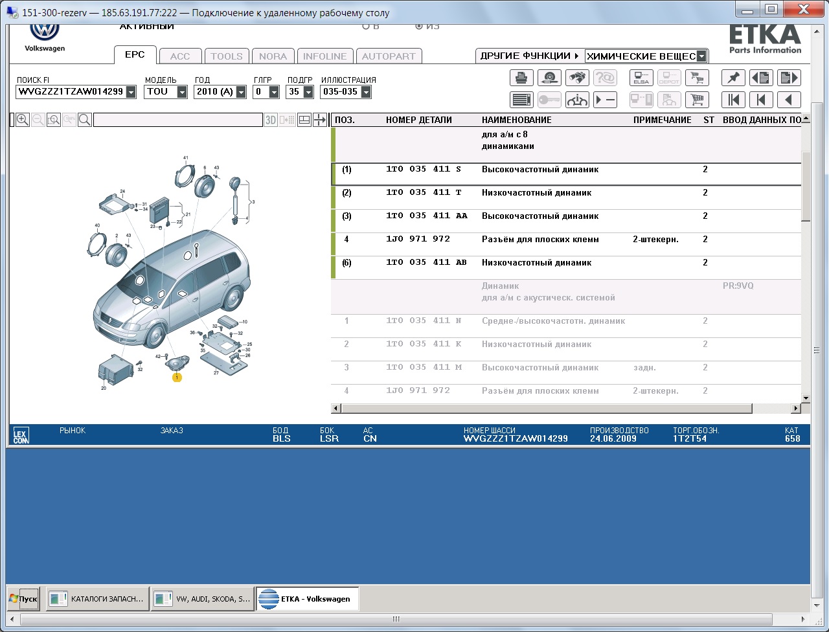Click the LEX COM logo in status bar
Screen dimensions: 829x632
21,435
